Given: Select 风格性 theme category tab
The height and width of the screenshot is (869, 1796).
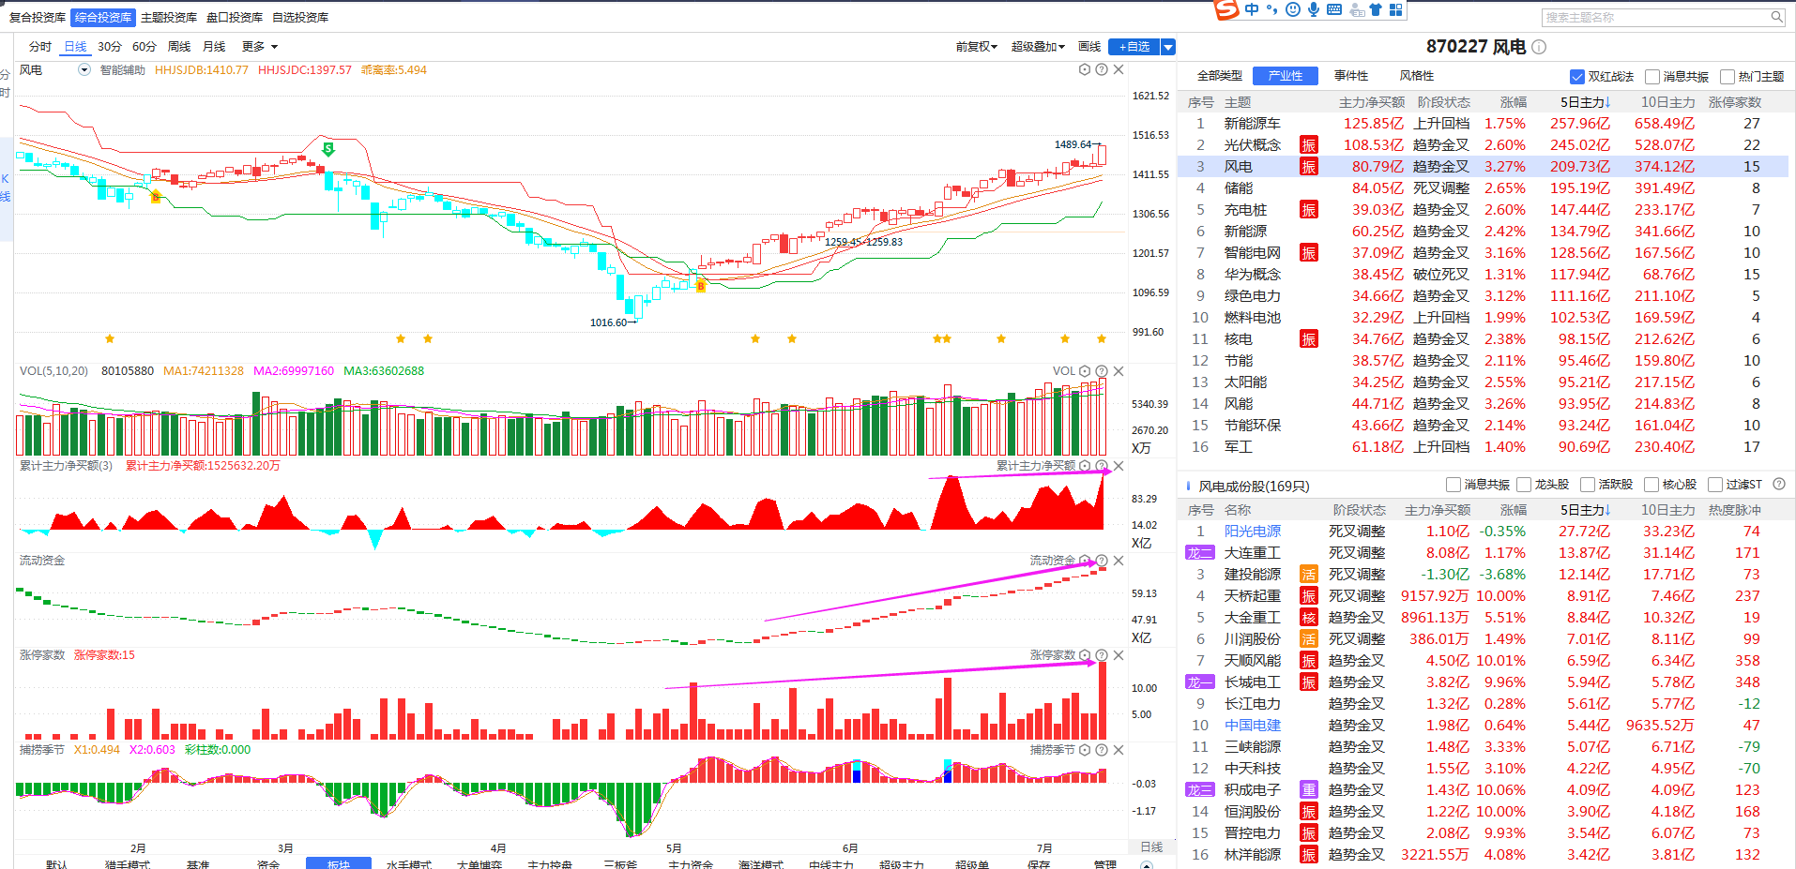Looking at the screenshot, I should 1417,76.
